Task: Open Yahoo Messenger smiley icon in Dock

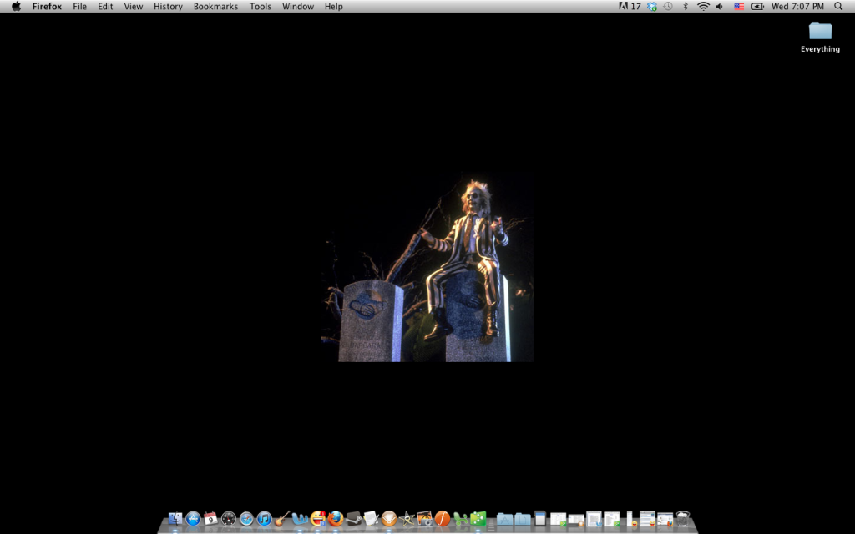Action: point(318,518)
